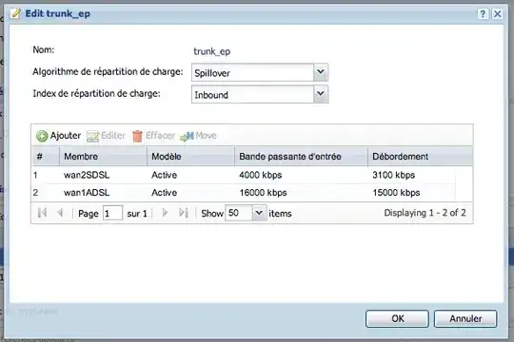
Task: Click the Annuler button
Action: [465, 319]
